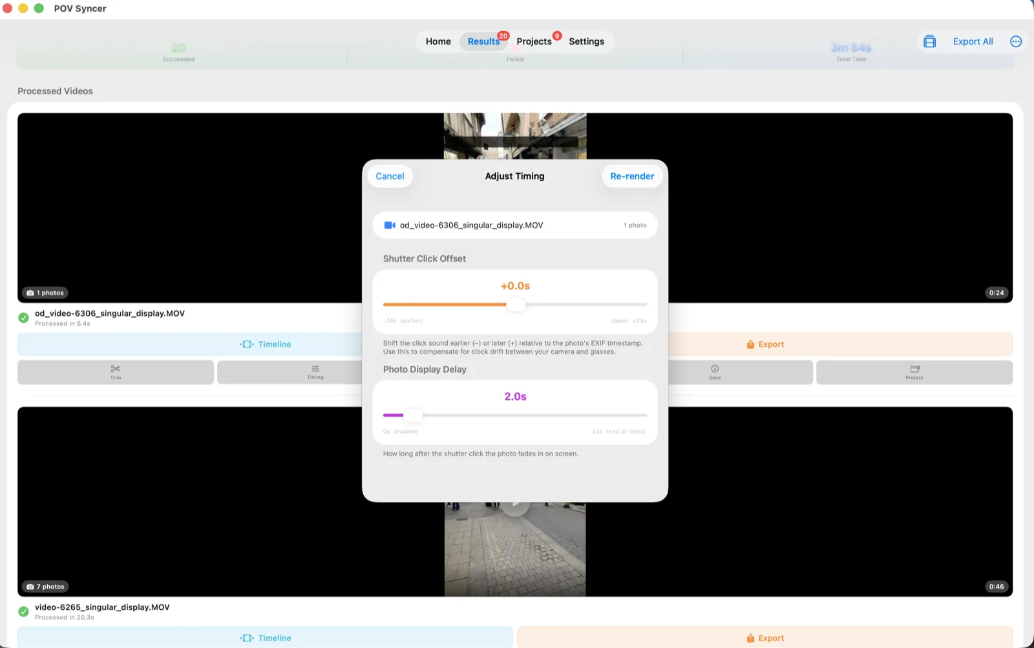Click the 2.0s display delay value
This screenshot has width=1034, height=648.
[x=515, y=396]
